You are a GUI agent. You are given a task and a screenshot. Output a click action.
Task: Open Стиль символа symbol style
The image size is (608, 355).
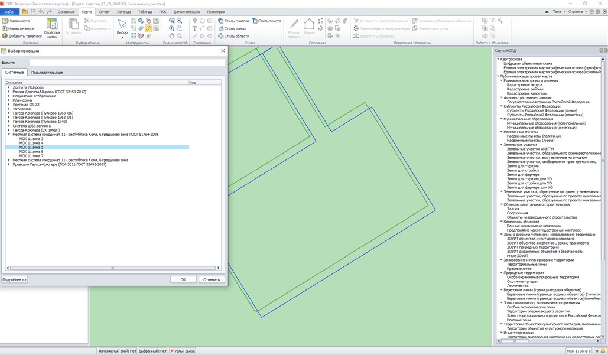(233, 21)
